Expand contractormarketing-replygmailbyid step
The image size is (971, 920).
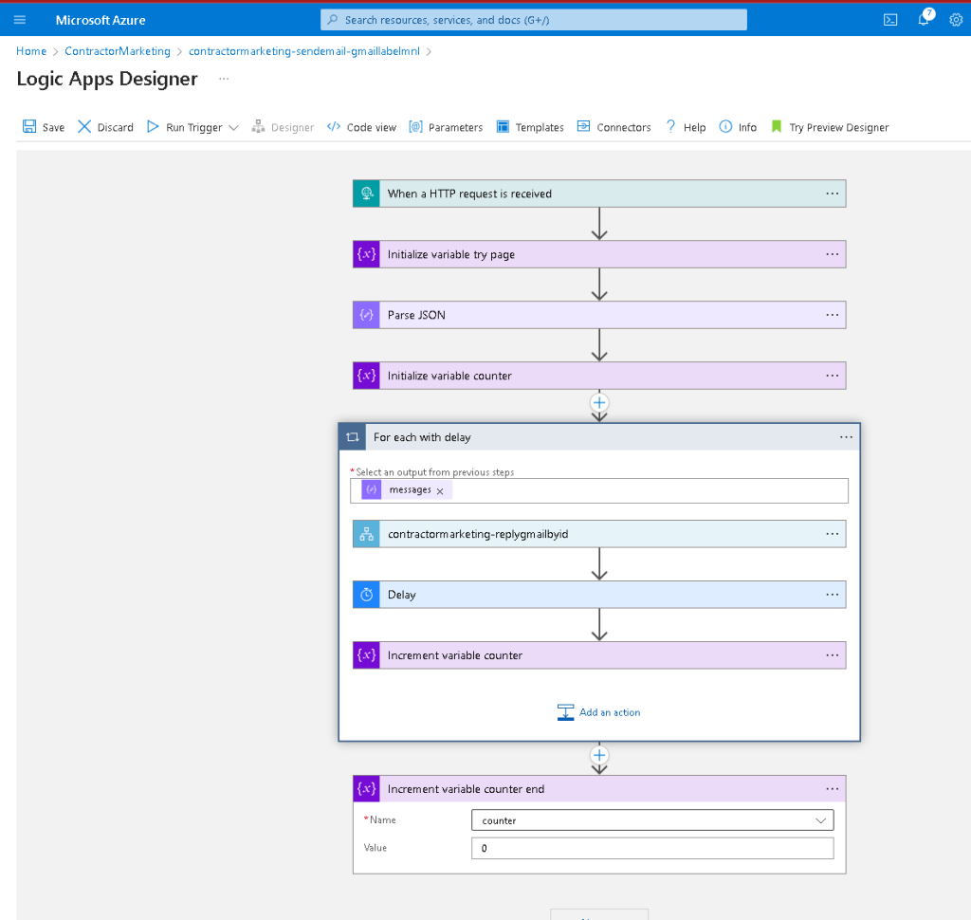(599, 533)
